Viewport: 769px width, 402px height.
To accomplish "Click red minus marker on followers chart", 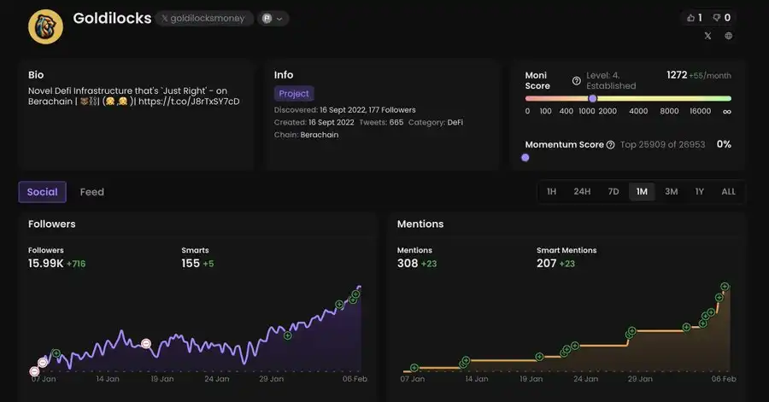I will (146, 343).
